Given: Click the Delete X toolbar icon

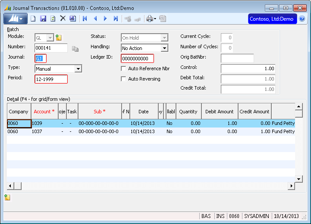Looking at the screenshot, I should (x=63, y=19).
